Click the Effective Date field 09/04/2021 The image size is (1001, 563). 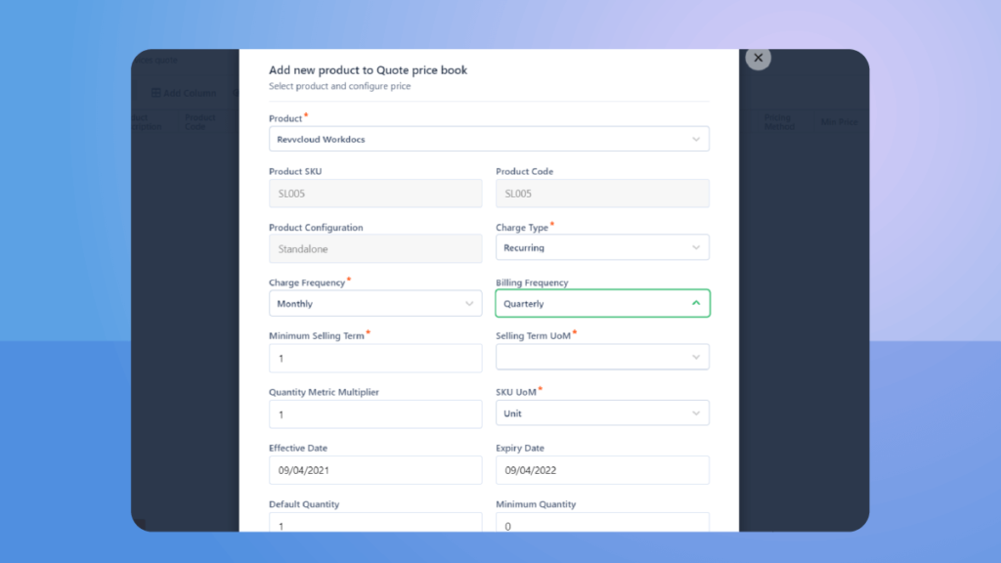[375, 470]
